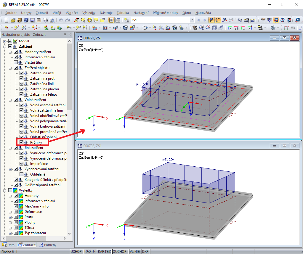This screenshot has width=303, height=254.
Task: Uncheck the Model checkbox
Action: (10, 41)
